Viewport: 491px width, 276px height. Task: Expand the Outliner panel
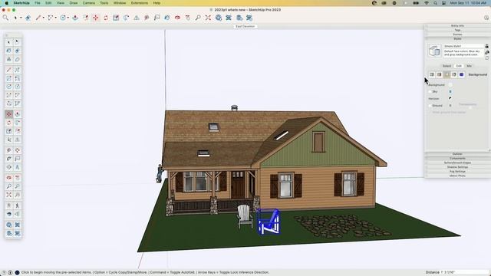tap(457, 154)
